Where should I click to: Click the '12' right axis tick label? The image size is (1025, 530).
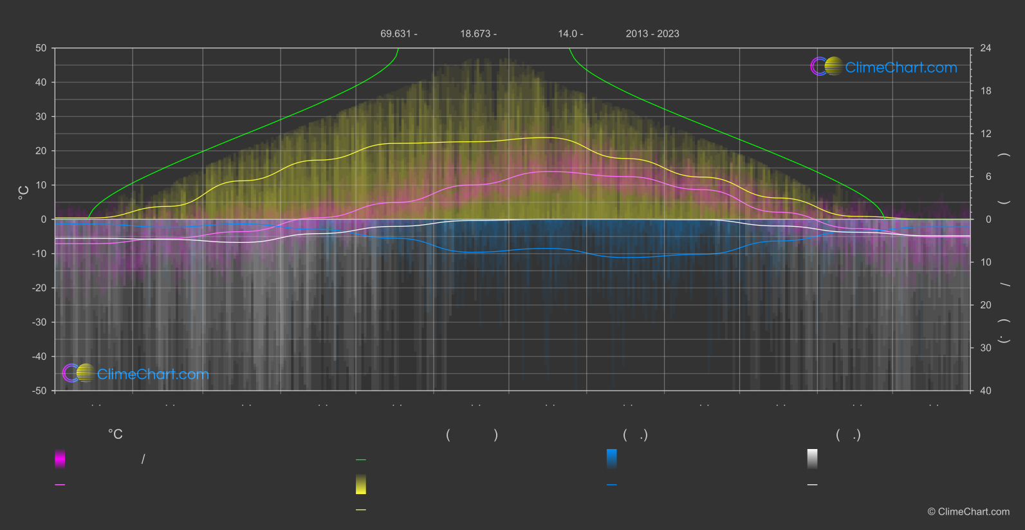986,134
